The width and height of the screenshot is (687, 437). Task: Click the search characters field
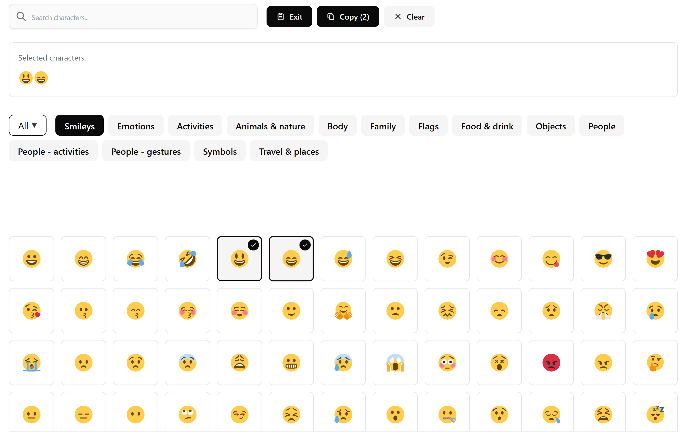[x=133, y=16]
